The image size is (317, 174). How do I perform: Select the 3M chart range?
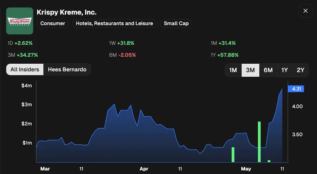point(250,70)
